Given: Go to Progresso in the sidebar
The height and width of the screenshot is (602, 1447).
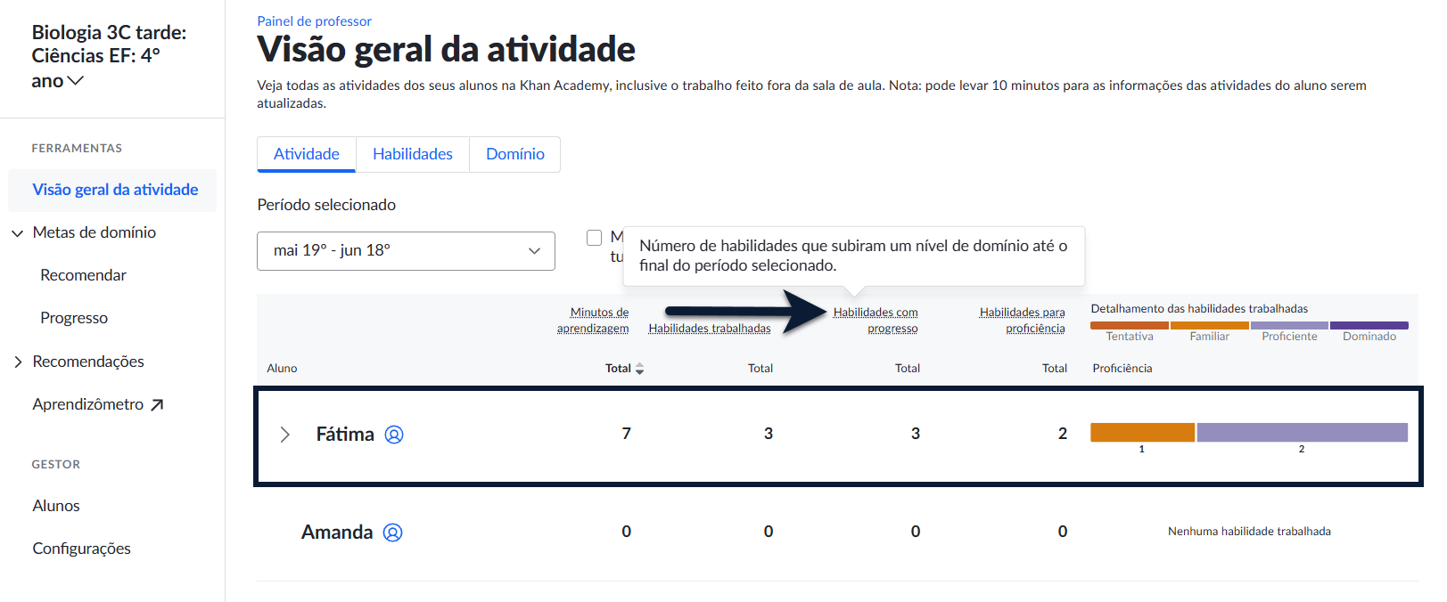Looking at the screenshot, I should click(74, 318).
